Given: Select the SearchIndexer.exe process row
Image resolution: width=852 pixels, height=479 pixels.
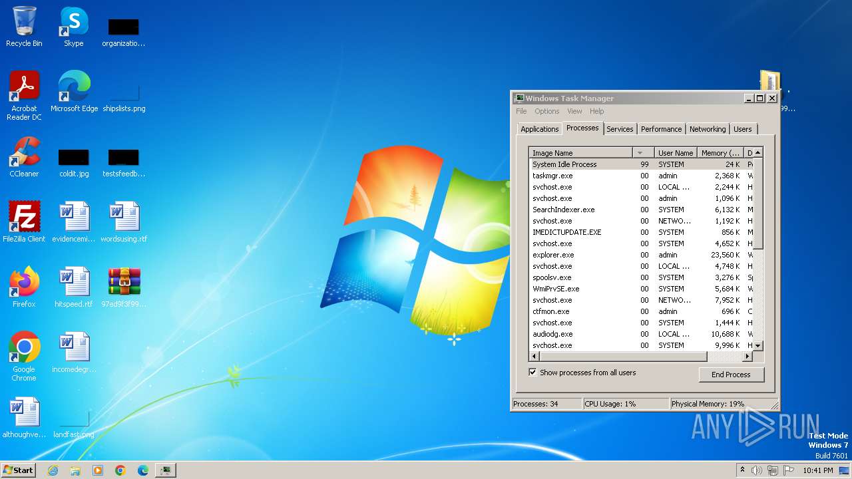Looking at the screenshot, I should tap(640, 210).
